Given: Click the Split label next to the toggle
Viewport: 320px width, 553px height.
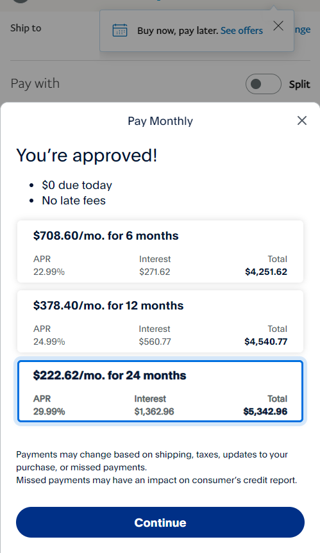Looking at the screenshot, I should [x=299, y=85].
